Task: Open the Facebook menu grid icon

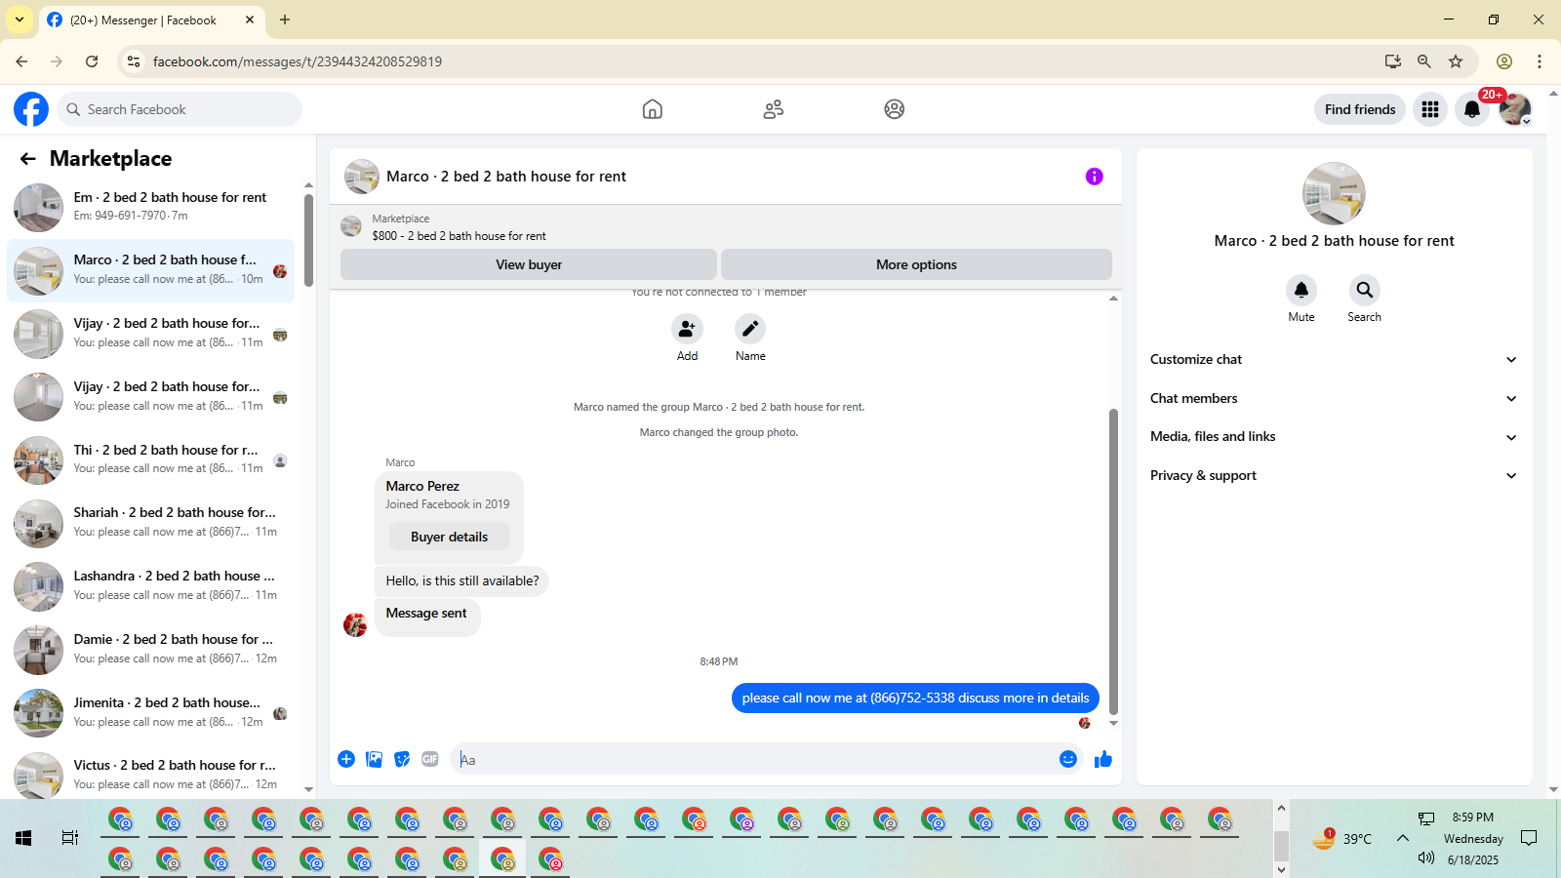Action: (1430, 109)
